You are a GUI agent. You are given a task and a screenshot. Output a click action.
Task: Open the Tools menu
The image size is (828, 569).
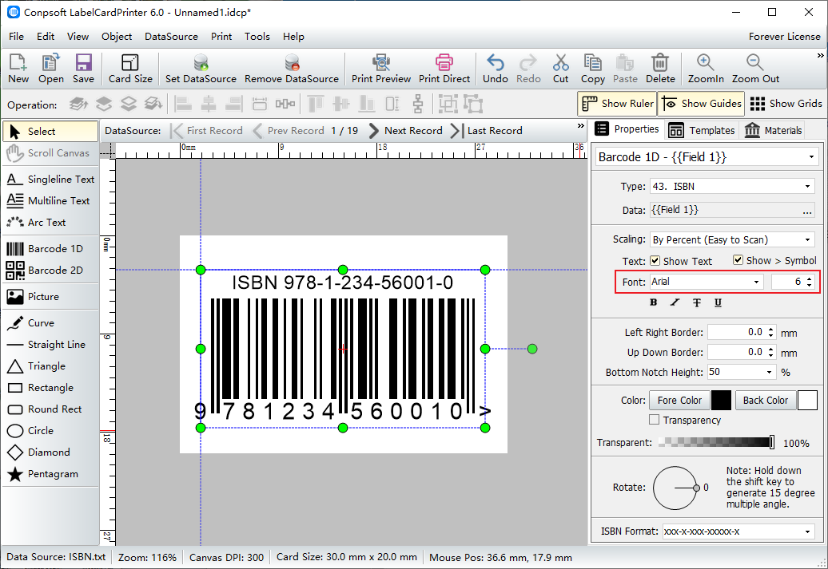pos(257,37)
